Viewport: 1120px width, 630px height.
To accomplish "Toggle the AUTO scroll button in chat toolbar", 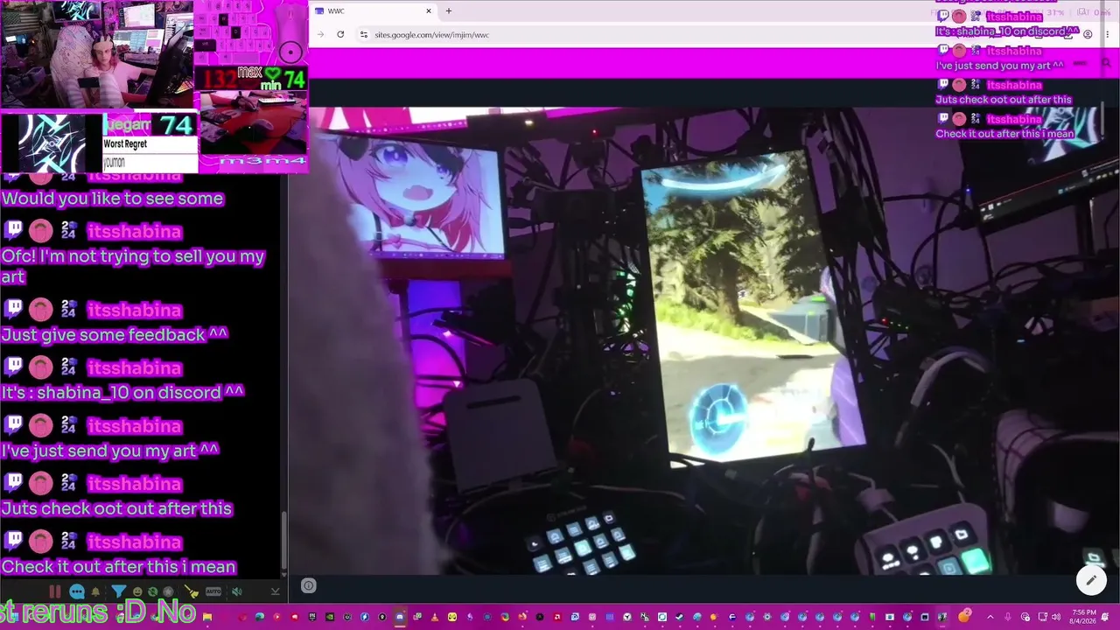I will click(x=213, y=591).
